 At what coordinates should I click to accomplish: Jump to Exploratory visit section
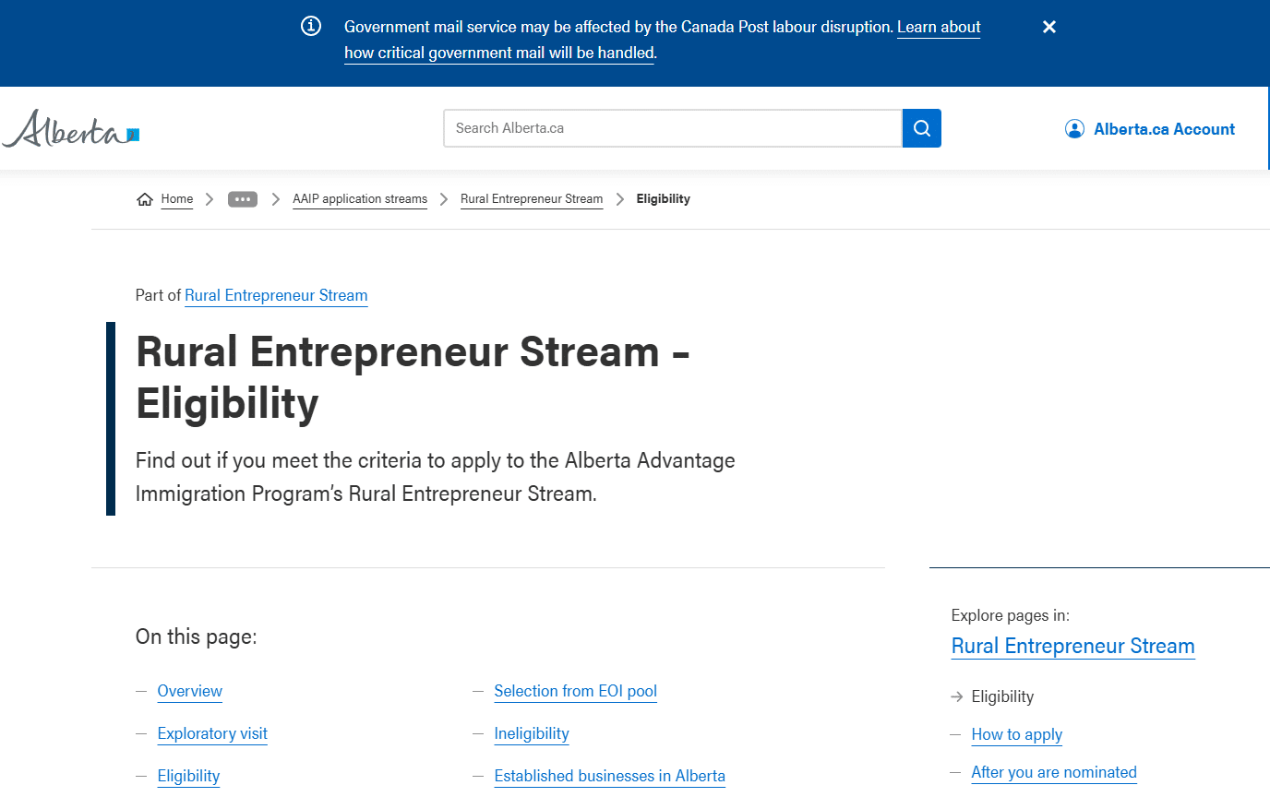[212, 733]
